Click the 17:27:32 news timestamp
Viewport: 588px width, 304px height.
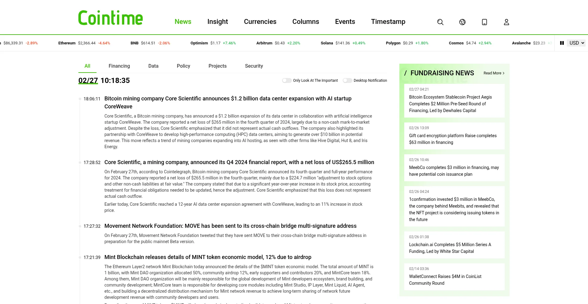pos(92,226)
